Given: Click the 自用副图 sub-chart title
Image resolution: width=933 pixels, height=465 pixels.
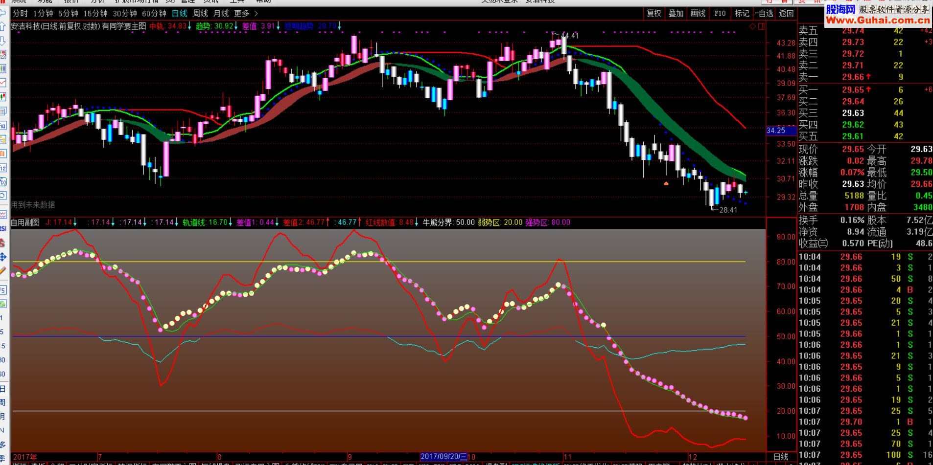Looking at the screenshot, I should point(25,222).
